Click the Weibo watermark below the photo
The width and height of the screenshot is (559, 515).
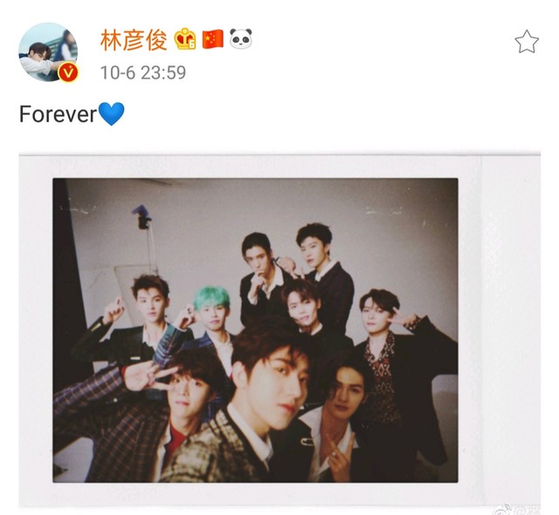pos(518,510)
